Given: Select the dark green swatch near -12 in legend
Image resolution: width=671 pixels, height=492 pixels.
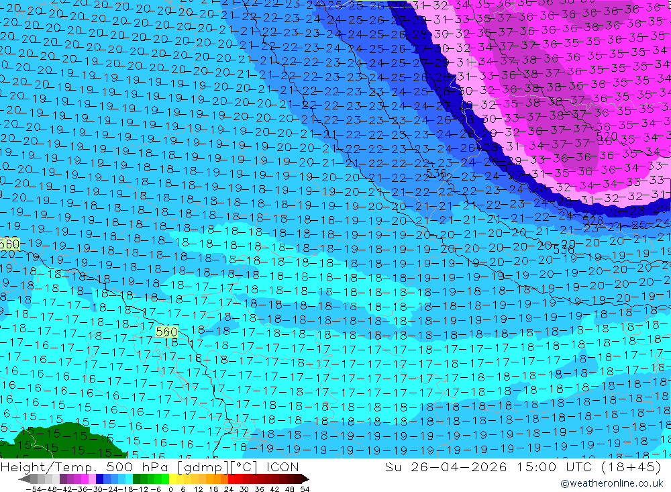Looking at the screenshot, I should click(x=136, y=479).
